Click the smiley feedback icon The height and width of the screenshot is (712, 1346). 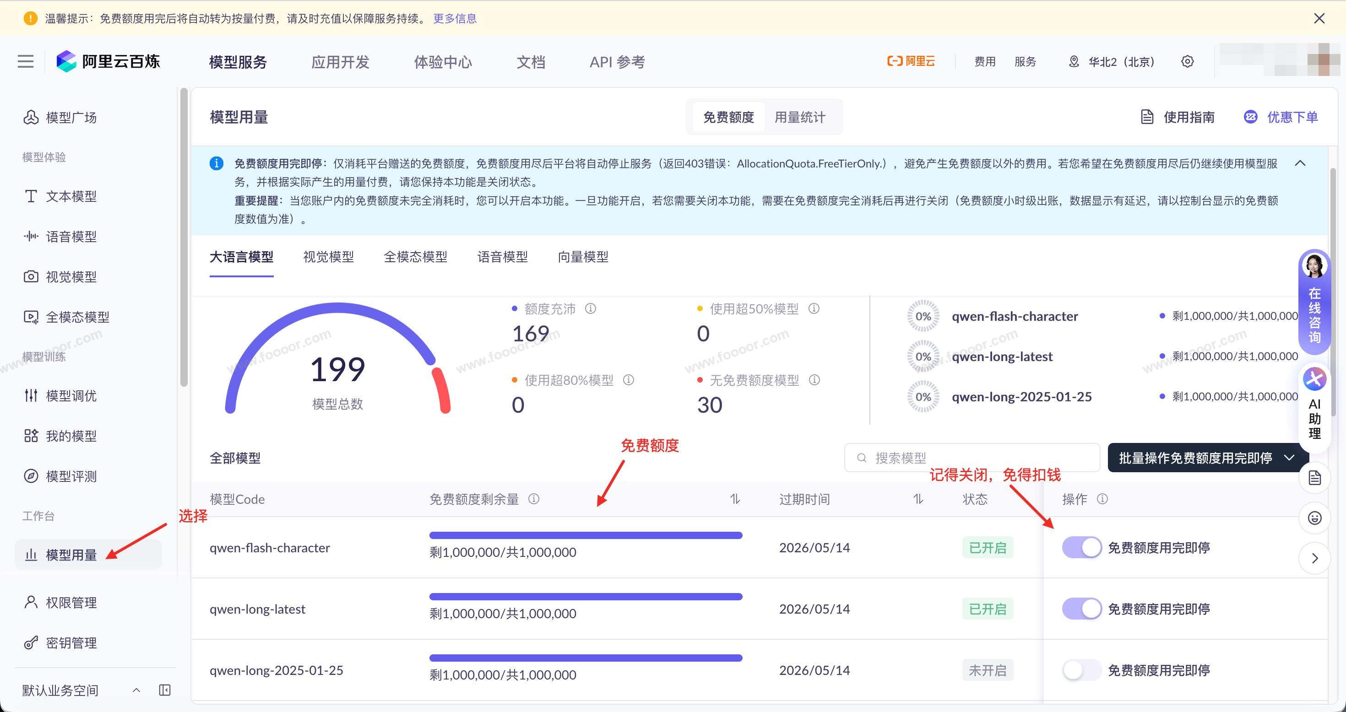(x=1315, y=518)
